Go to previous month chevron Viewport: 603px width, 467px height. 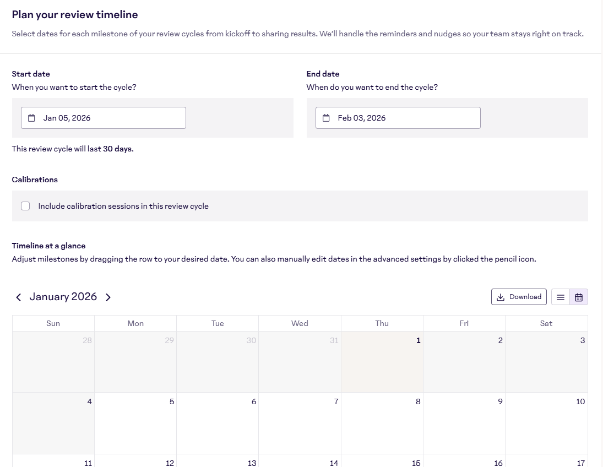click(x=19, y=297)
